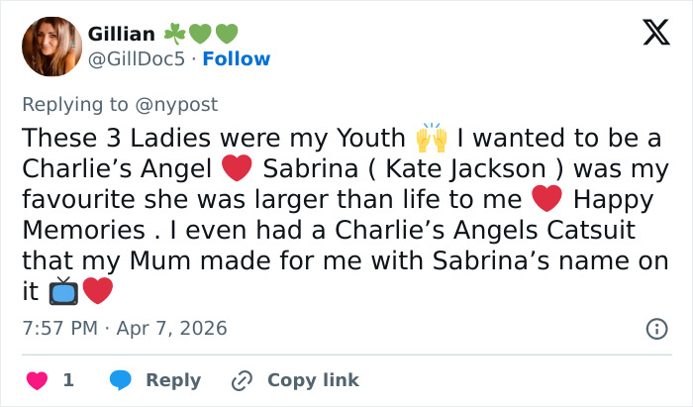693x407 pixels.
Task: Follow the @GillDoc5 account
Action: click(237, 59)
